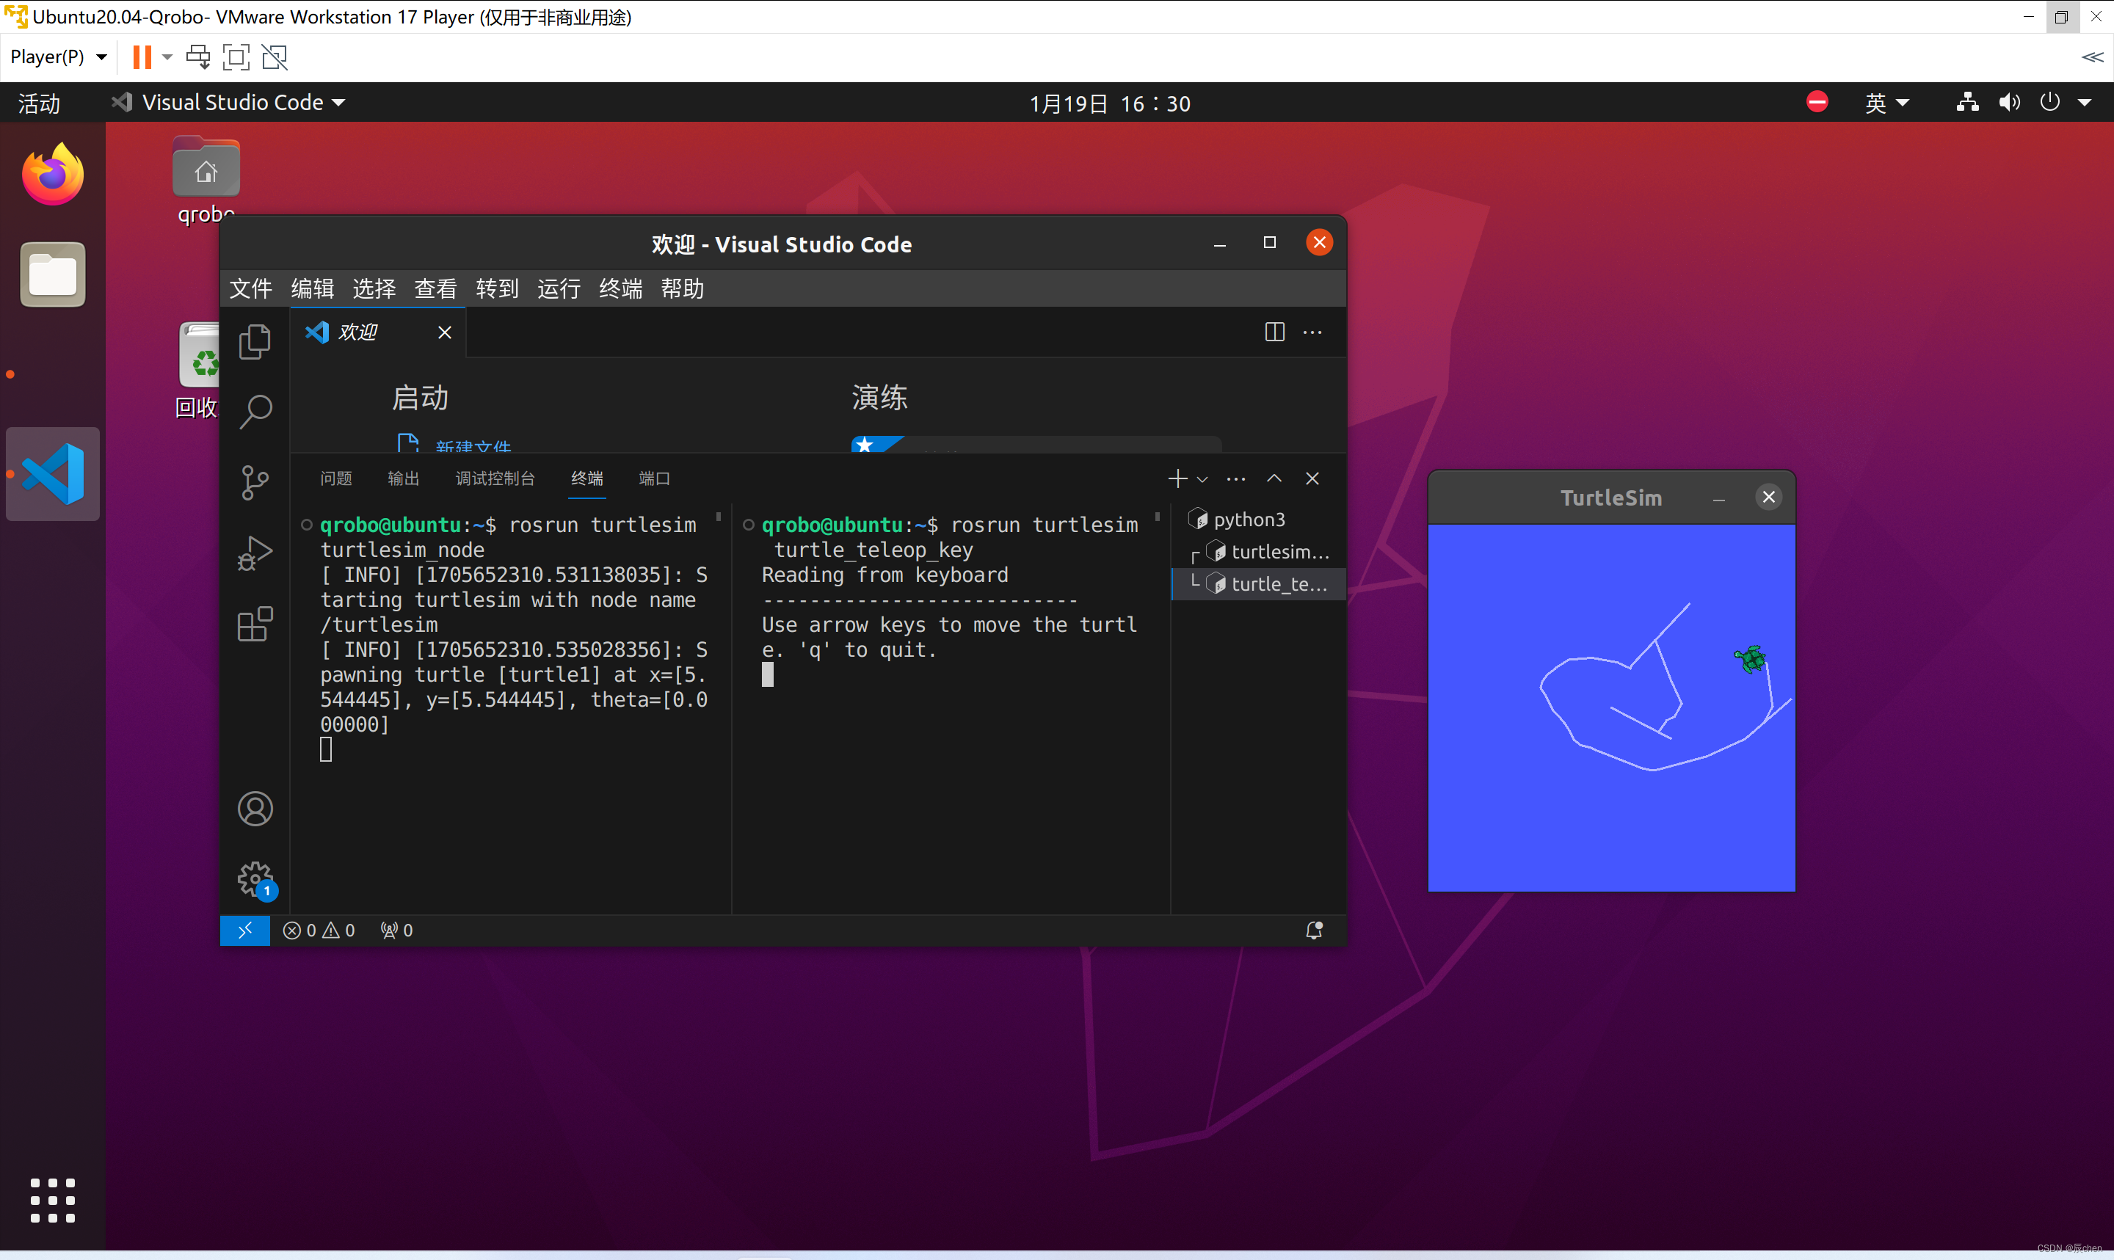Open the Source Control view
Image resolution: width=2114 pixels, height=1260 pixels.
[x=255, y=483]
